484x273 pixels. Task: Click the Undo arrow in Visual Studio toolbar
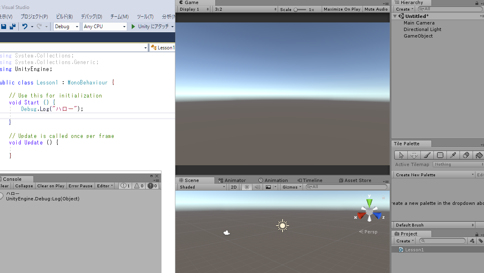pos(25,27)
